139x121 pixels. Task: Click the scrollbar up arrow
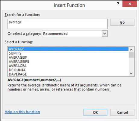click(131, 50)
